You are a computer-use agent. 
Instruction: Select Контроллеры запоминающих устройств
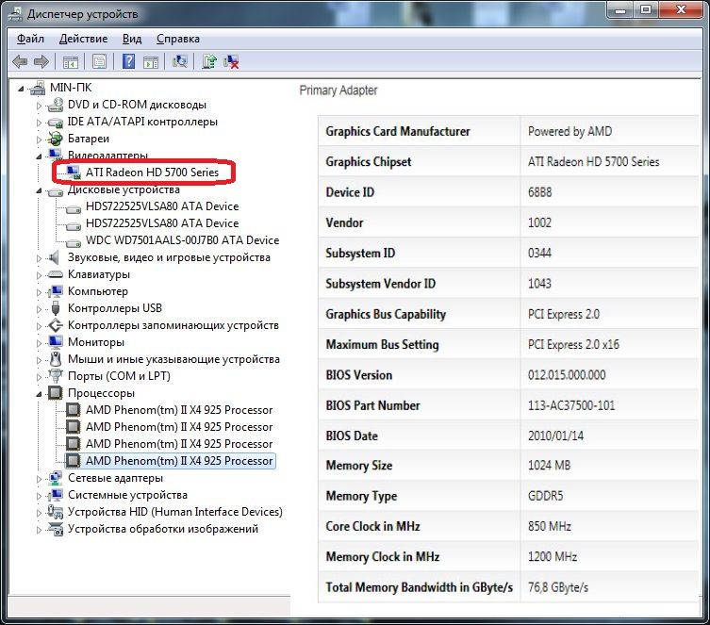173,325
